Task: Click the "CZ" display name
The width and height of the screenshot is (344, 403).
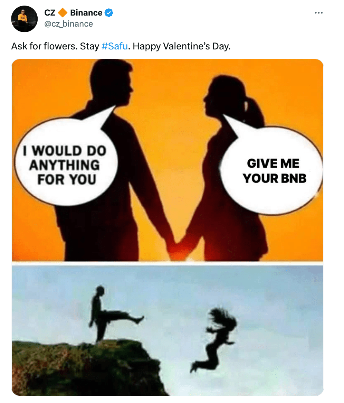Action: [50, 13]
